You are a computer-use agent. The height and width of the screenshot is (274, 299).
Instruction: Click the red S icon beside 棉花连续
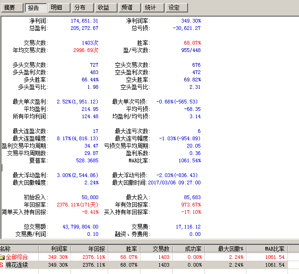pyautogui.click(x=2, y=265)
